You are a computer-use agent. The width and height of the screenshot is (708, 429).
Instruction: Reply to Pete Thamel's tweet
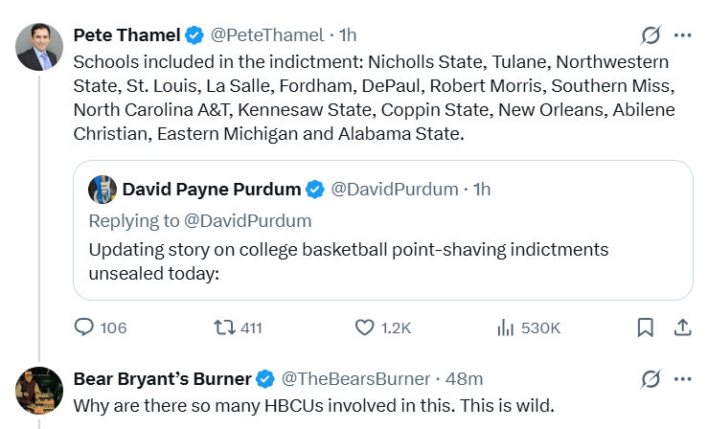point(87,327)
